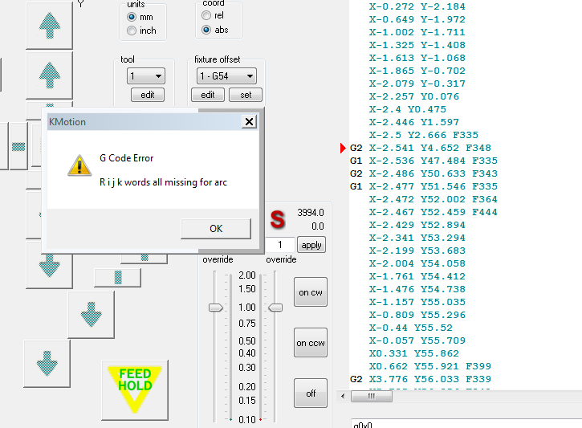The width and height of the screenshot is (582, 428).
Task: Click the down arrow jog button partly hidden under the dialog
Action: pos(49,267)
